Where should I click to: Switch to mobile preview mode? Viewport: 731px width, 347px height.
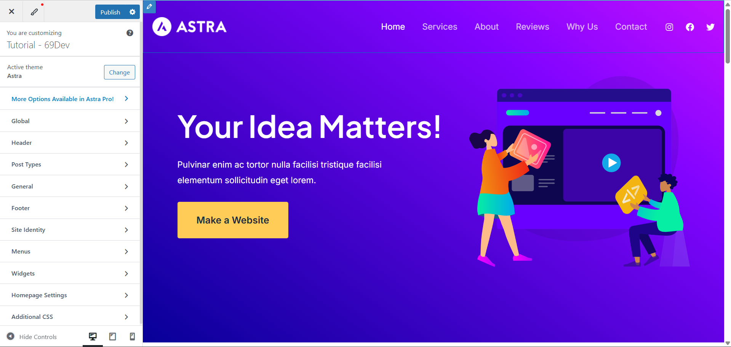coord(132,336)
